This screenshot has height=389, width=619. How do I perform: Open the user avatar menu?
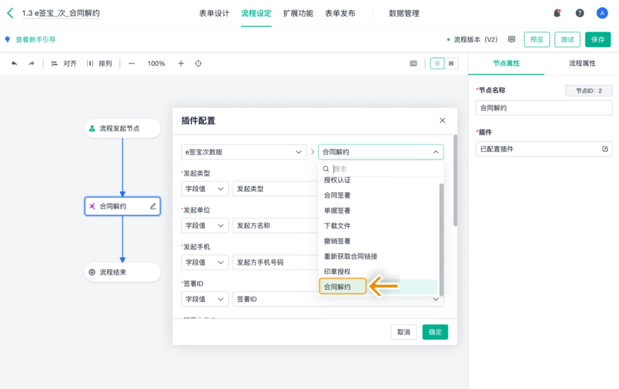click(x=602, y=13)
